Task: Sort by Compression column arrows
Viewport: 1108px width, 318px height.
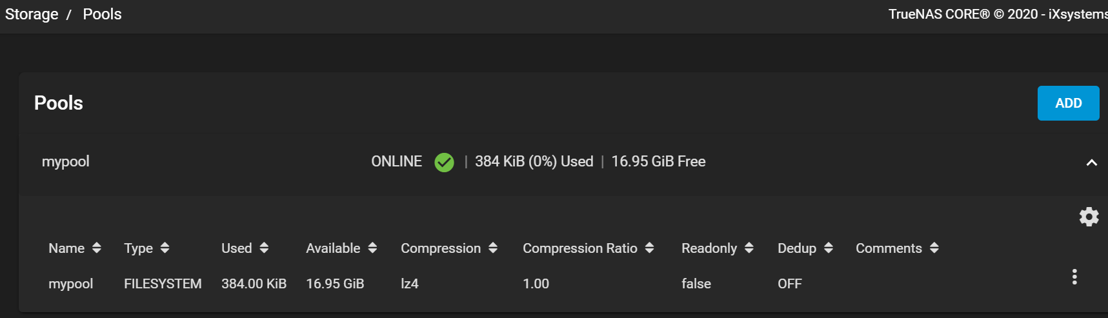Action: [x=493, y=248]
